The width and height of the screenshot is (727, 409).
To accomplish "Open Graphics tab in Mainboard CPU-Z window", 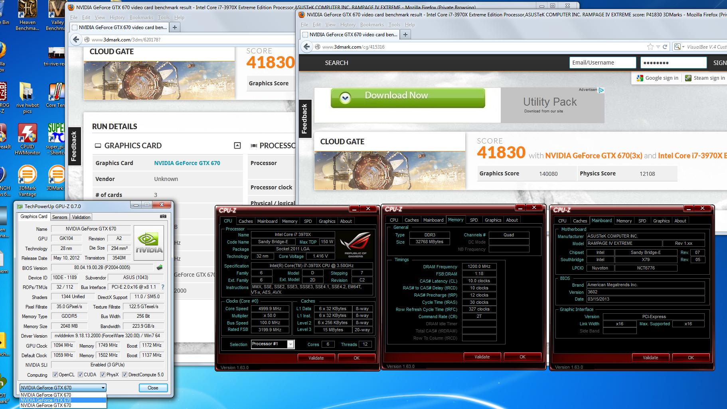I will point(661,220).
